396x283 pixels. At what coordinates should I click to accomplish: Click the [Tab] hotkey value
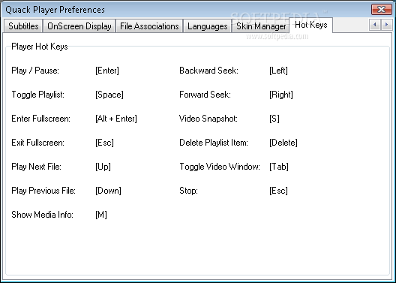pos(279,167)
